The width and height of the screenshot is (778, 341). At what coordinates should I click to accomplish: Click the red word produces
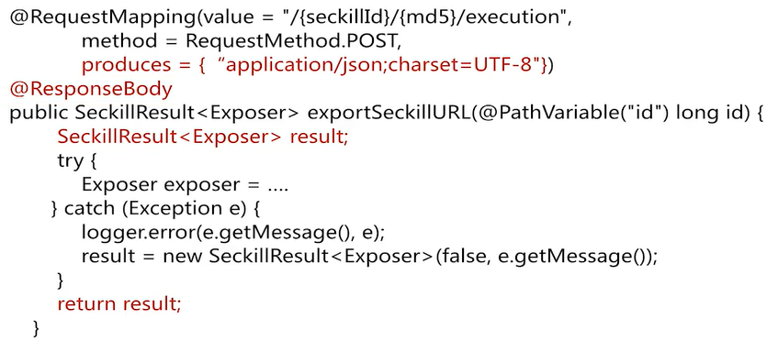[x=126, y=66]
